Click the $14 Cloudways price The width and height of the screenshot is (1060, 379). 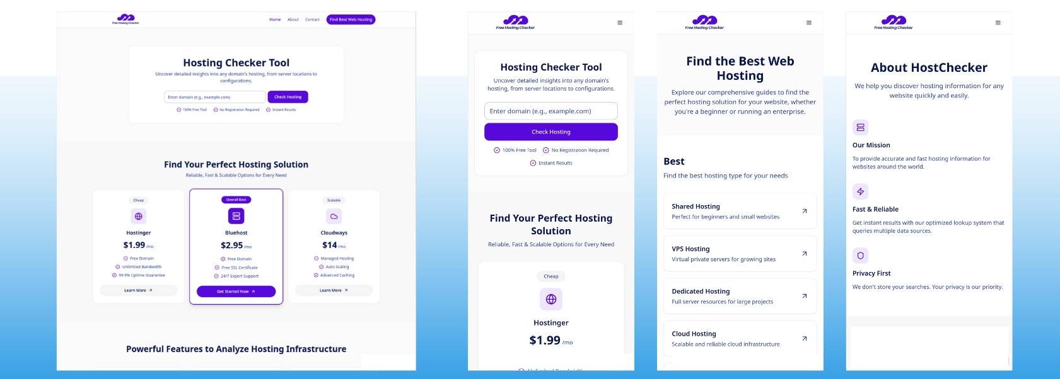pos(330,245)
